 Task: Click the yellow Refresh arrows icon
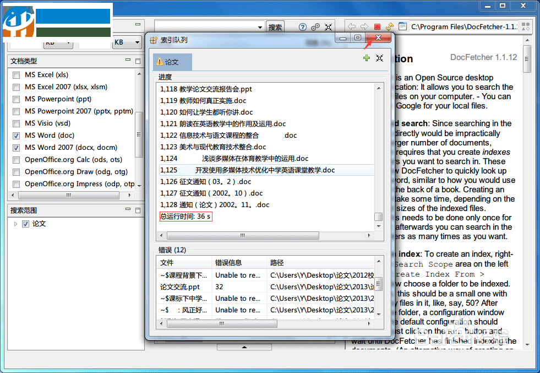[389, 26]
